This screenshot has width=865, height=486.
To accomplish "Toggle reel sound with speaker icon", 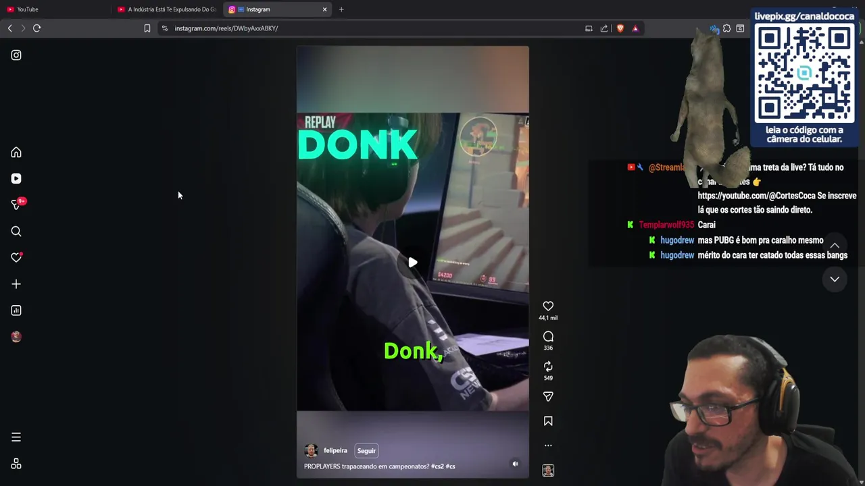I will coord(515,464).
